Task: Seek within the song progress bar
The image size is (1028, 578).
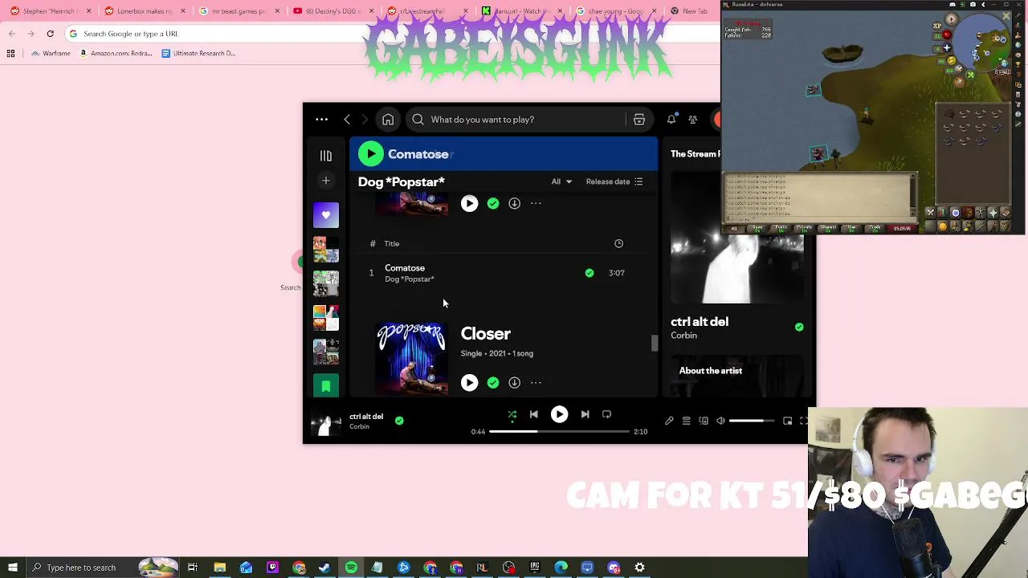Action: tap(559, 432)
